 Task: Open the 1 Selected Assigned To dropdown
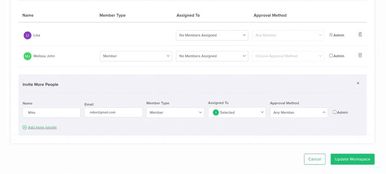point(237,112)
